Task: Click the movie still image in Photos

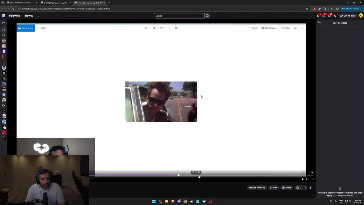Action: tap(161, 102)
